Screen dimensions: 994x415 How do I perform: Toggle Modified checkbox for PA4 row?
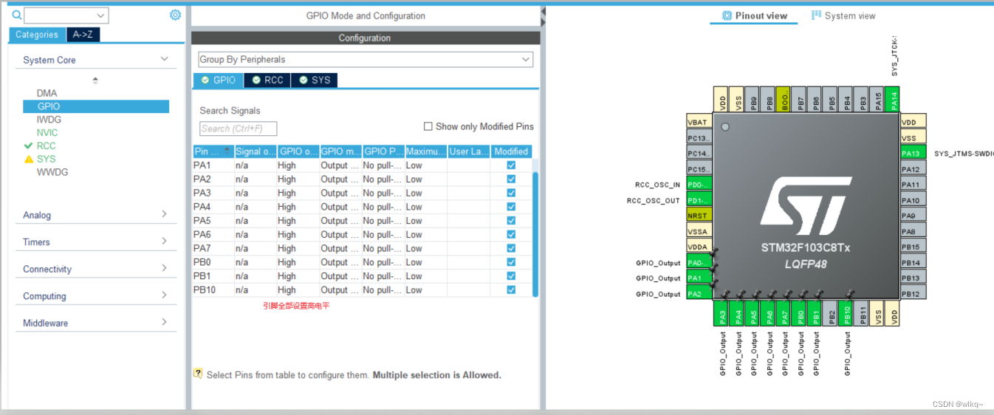[511, 207]
